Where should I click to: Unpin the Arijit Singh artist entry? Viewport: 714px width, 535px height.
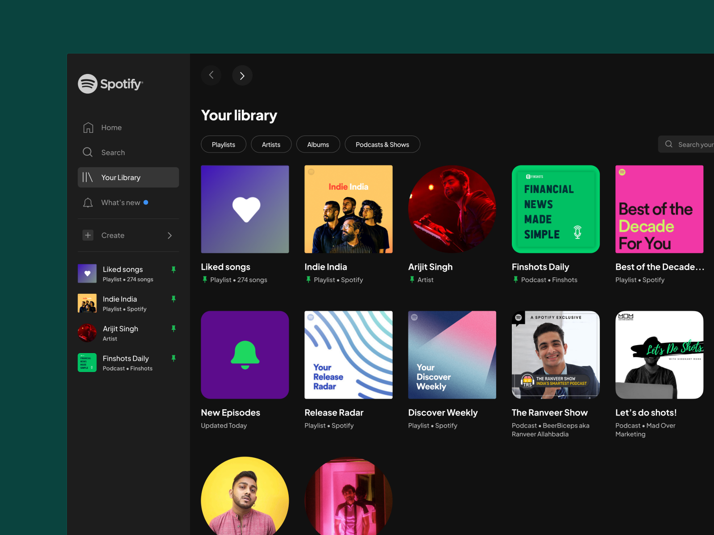point(174,329)
